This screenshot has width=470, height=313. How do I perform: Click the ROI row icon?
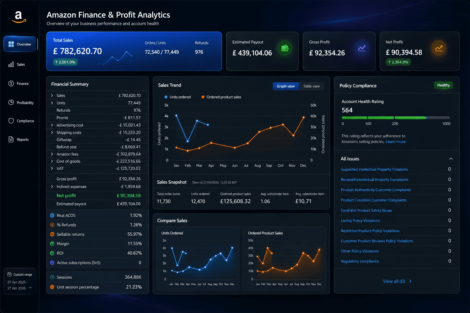[52, 253]
